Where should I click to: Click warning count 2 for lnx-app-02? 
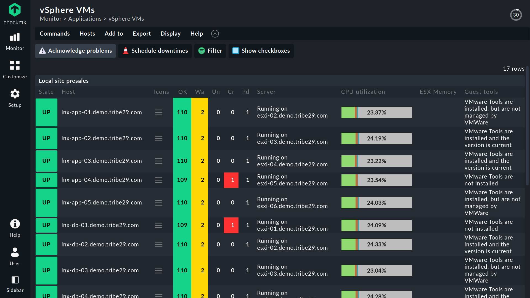200,138
